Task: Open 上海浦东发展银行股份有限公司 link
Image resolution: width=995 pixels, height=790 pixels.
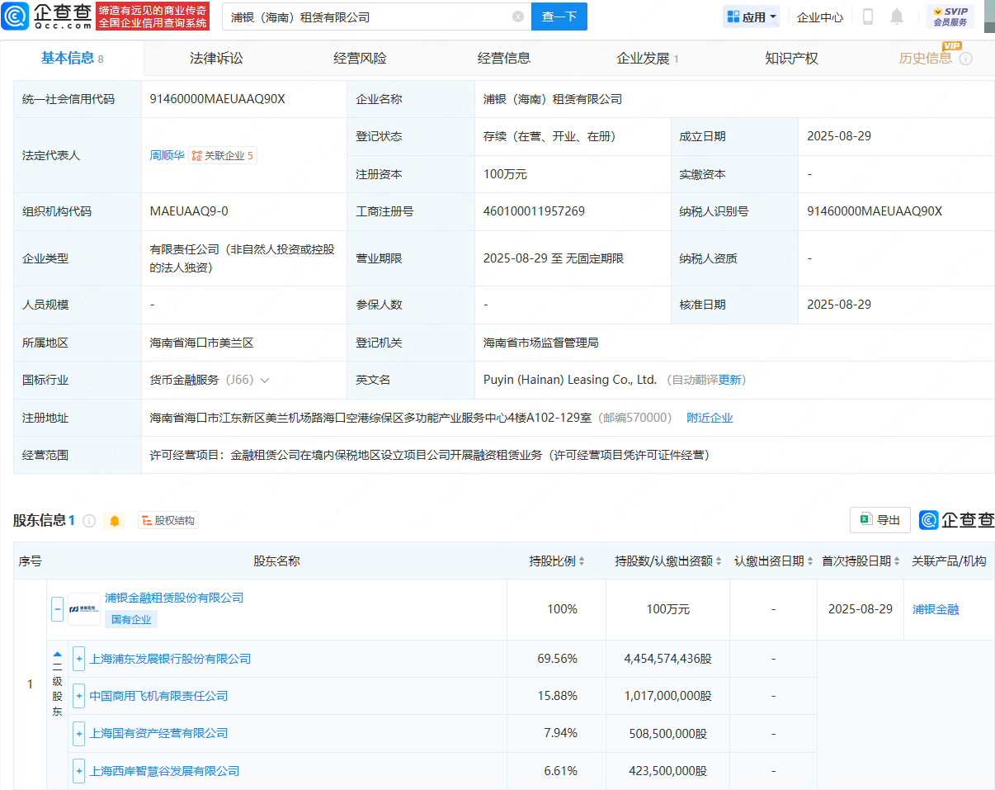Action: 170,659
